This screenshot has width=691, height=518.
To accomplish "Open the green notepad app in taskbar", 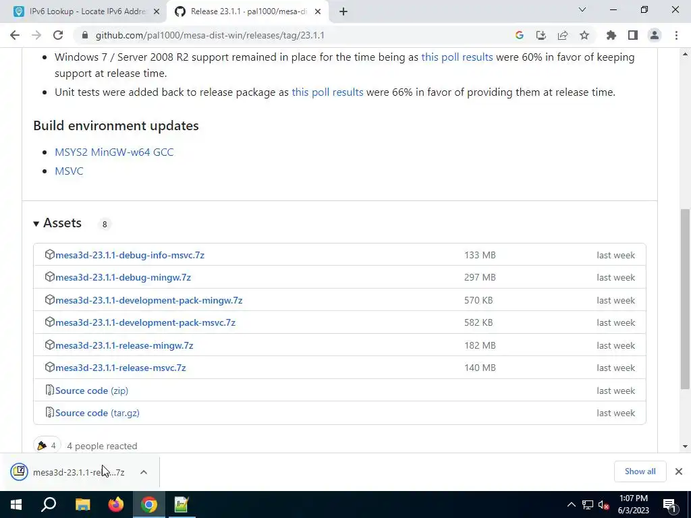I will (182, 505).
